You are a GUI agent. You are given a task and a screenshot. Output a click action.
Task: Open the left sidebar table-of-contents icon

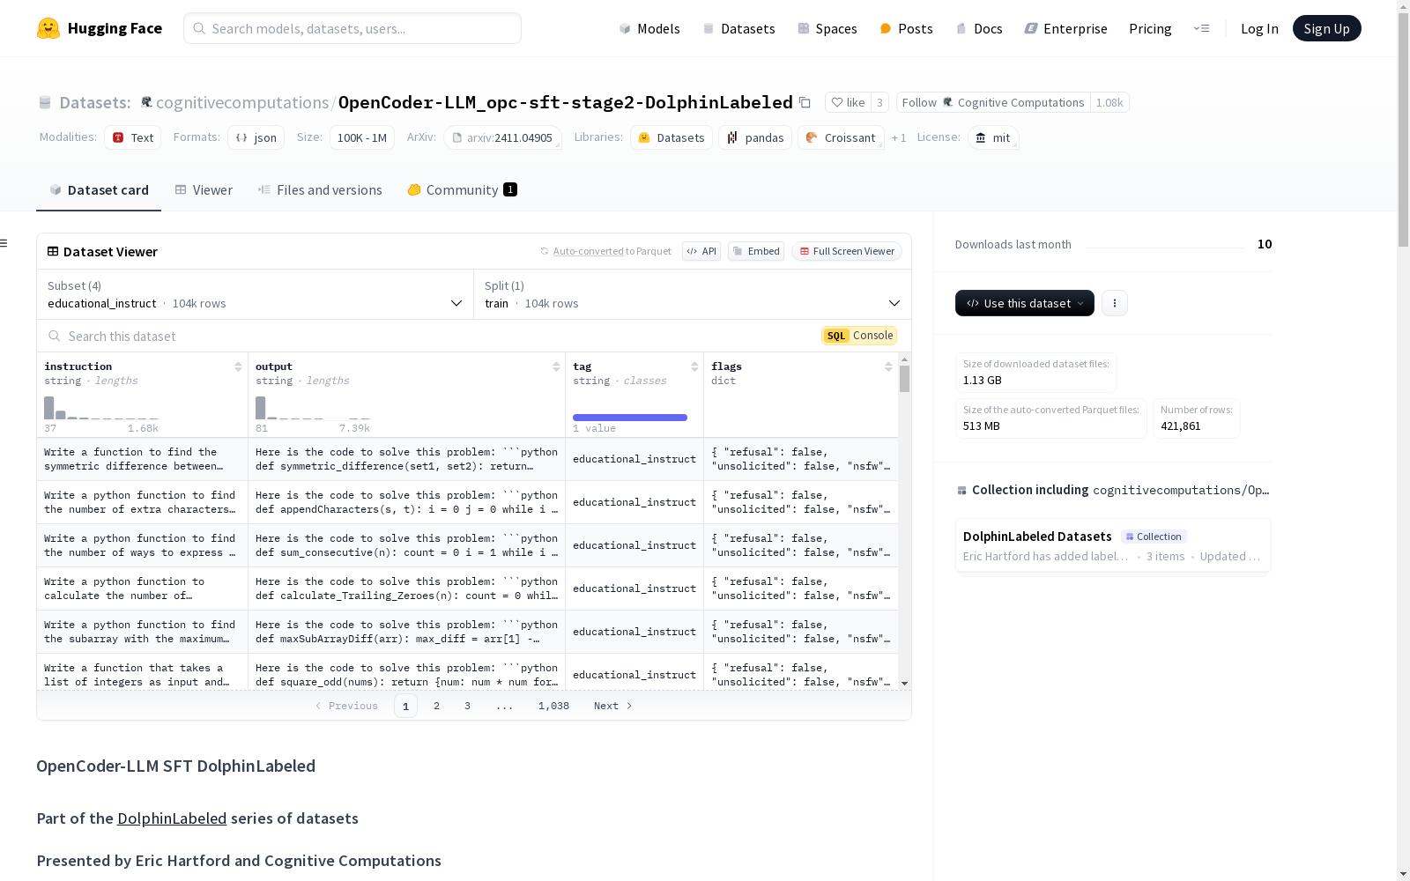4,243
